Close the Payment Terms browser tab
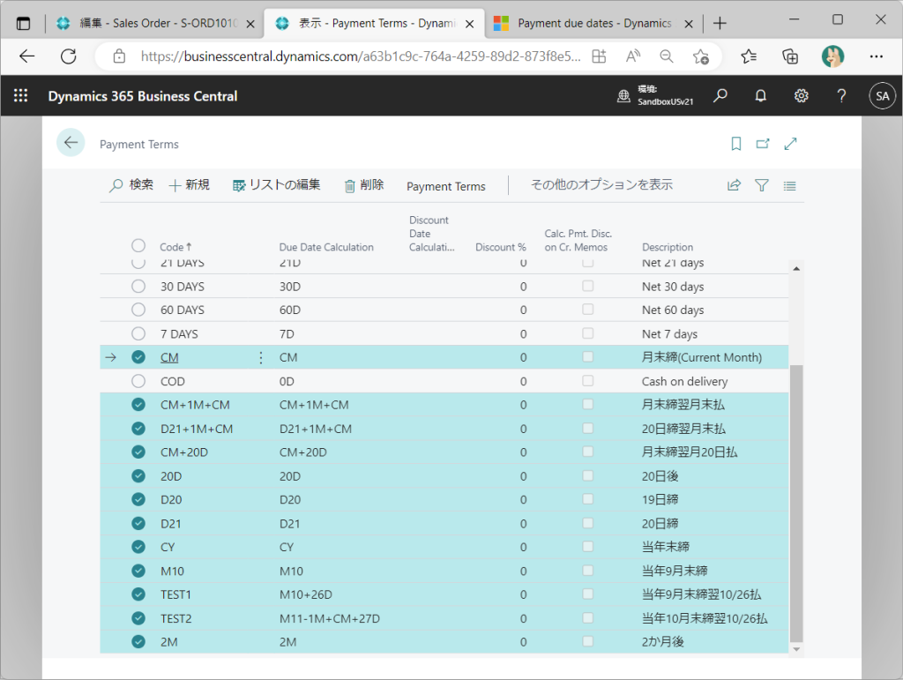 coord(470,24)
